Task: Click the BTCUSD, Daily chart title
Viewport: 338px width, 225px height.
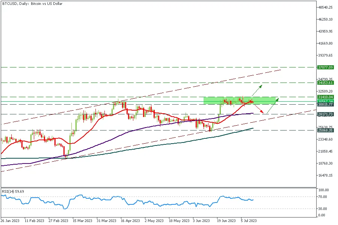Action: 32,4
